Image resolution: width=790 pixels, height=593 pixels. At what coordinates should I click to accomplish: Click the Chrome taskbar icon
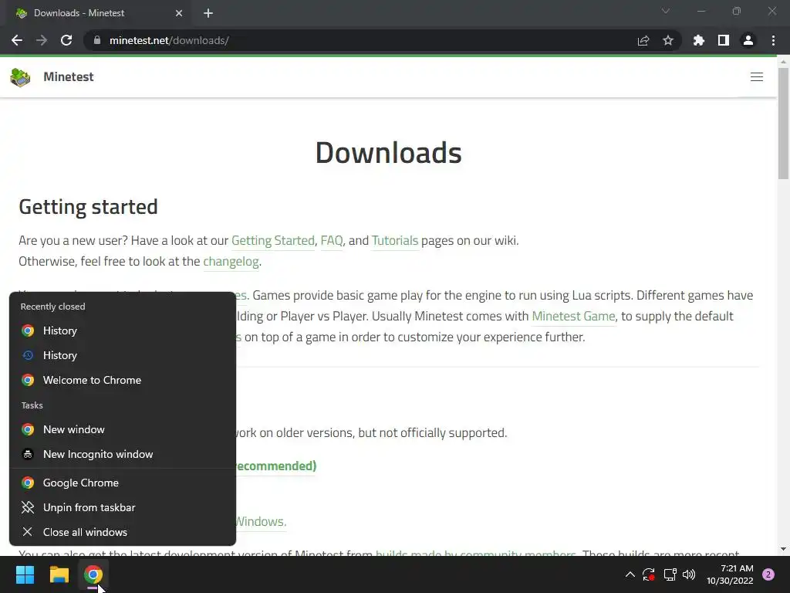(x=93, y=574)
